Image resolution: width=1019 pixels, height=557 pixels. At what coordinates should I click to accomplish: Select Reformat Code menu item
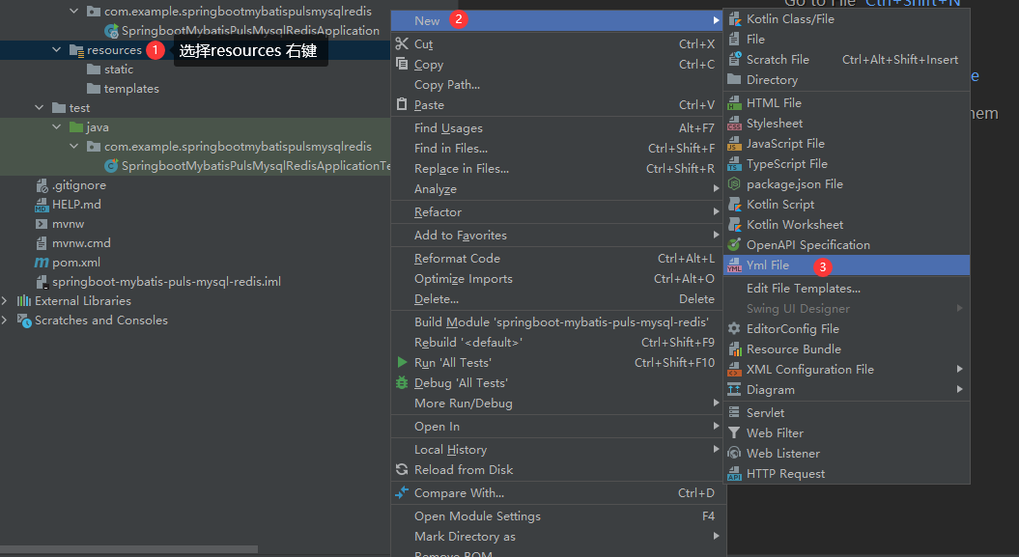pos(557,259)
